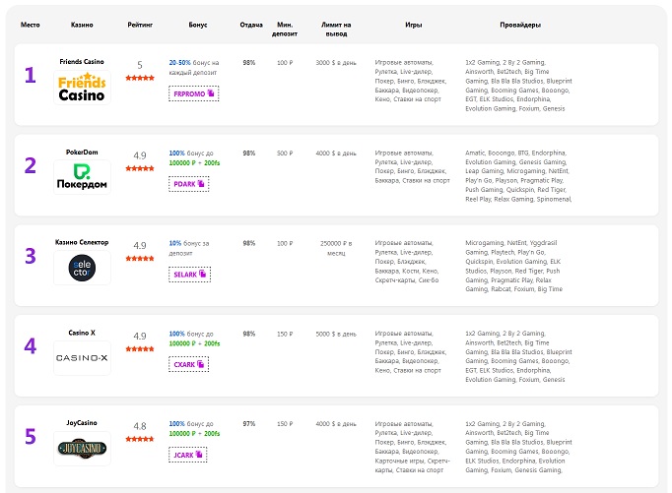672x493 pixels.
Task: Click Casino X's 100000 ₽ + 200fs bonus
Action: [x=194, y=343]
